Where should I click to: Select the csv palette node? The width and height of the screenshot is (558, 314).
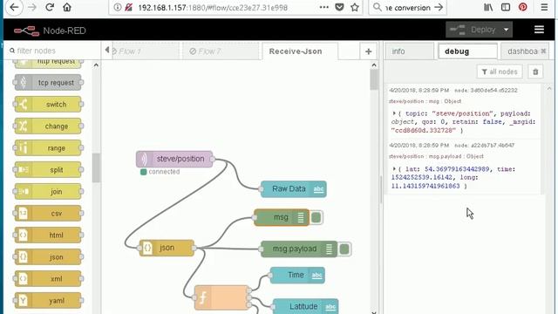[x=48, y=213]
